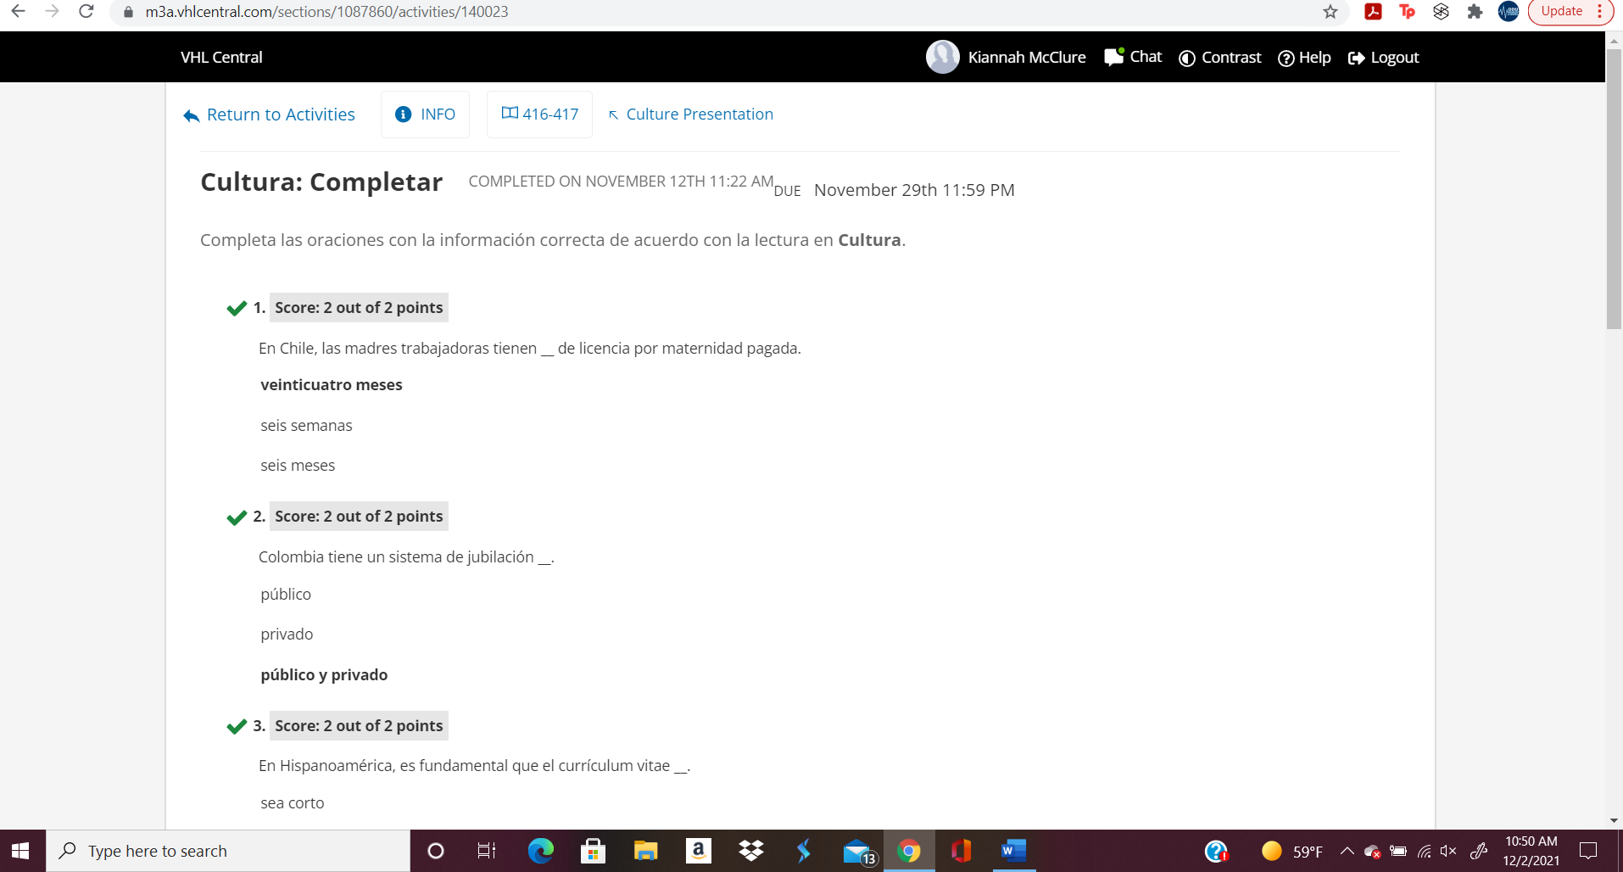Click the page vertical scrollbar thumb
The image size is (1623, 872).
pyautogui.click(x=1614, y=188)
